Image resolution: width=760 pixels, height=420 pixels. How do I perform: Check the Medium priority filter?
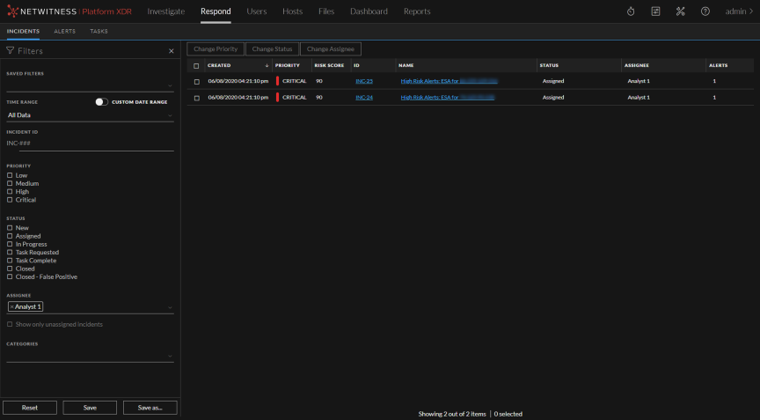coord(10,183)
